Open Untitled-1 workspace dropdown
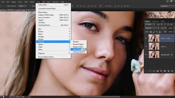The image size is (175, 98). coord(167,6)
